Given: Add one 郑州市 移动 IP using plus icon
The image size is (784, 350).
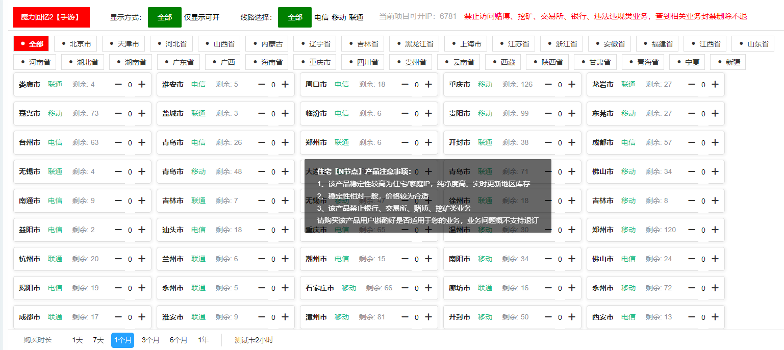Looking at the screenshot, I should (715, 230).
